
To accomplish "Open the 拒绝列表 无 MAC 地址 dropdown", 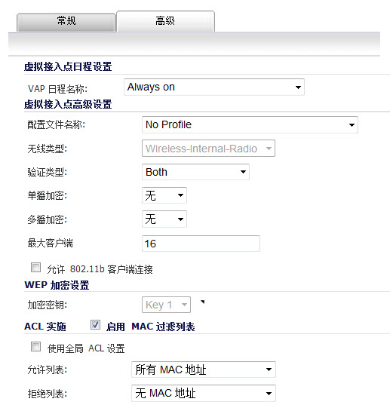I will tap(204, 393).
